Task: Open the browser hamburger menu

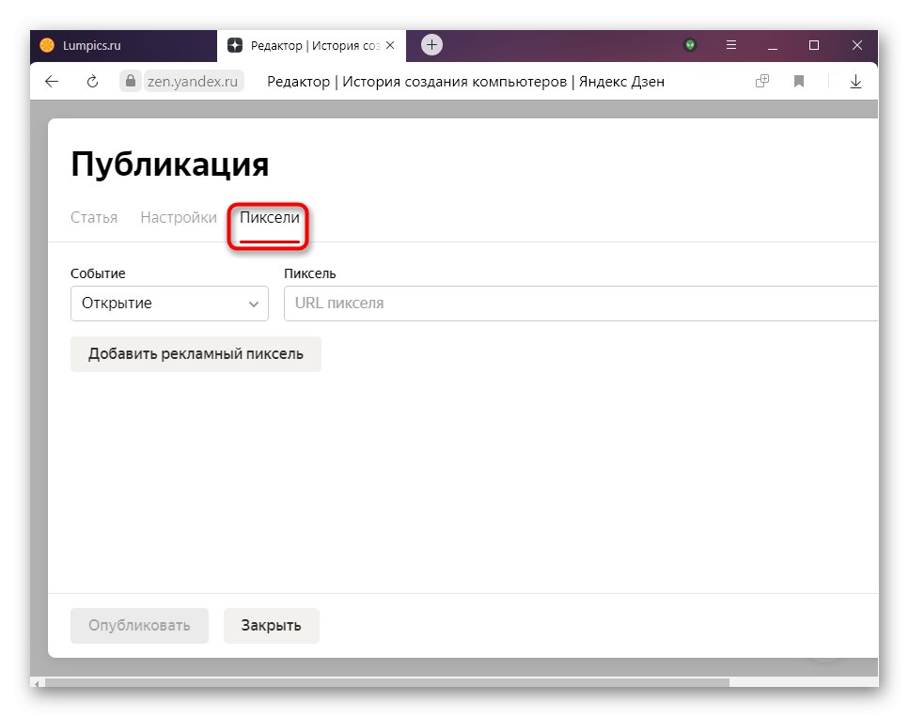Action: pyautogui.click(x=730, y=44)
